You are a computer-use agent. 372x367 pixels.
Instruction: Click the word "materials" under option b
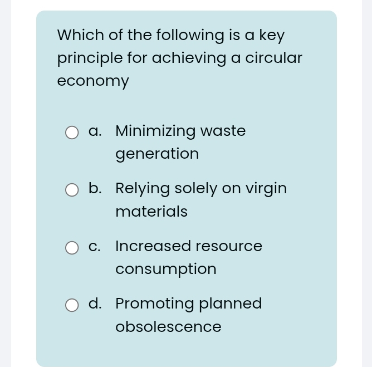(151, 212)
